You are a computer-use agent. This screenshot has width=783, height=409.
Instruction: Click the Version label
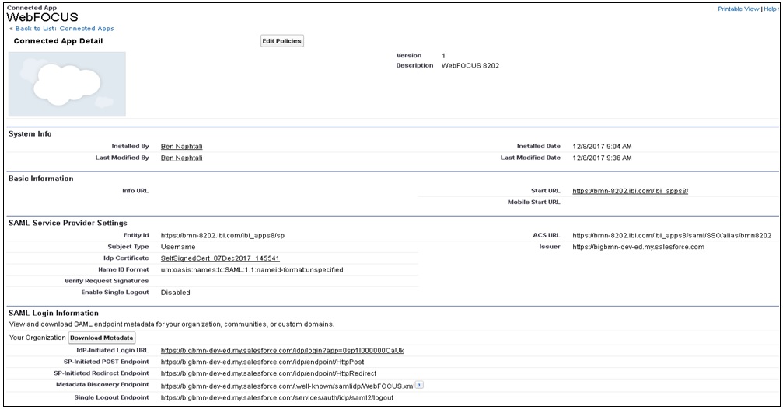pos(409,55)
